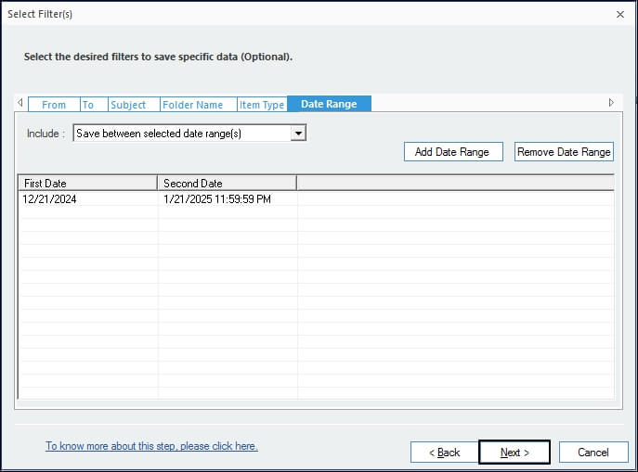Image resolution: width=638 pixels, height=472 pixels.
Task: Click the Add Date Range button
Action: pyautogui.click(x=452, y=152)
